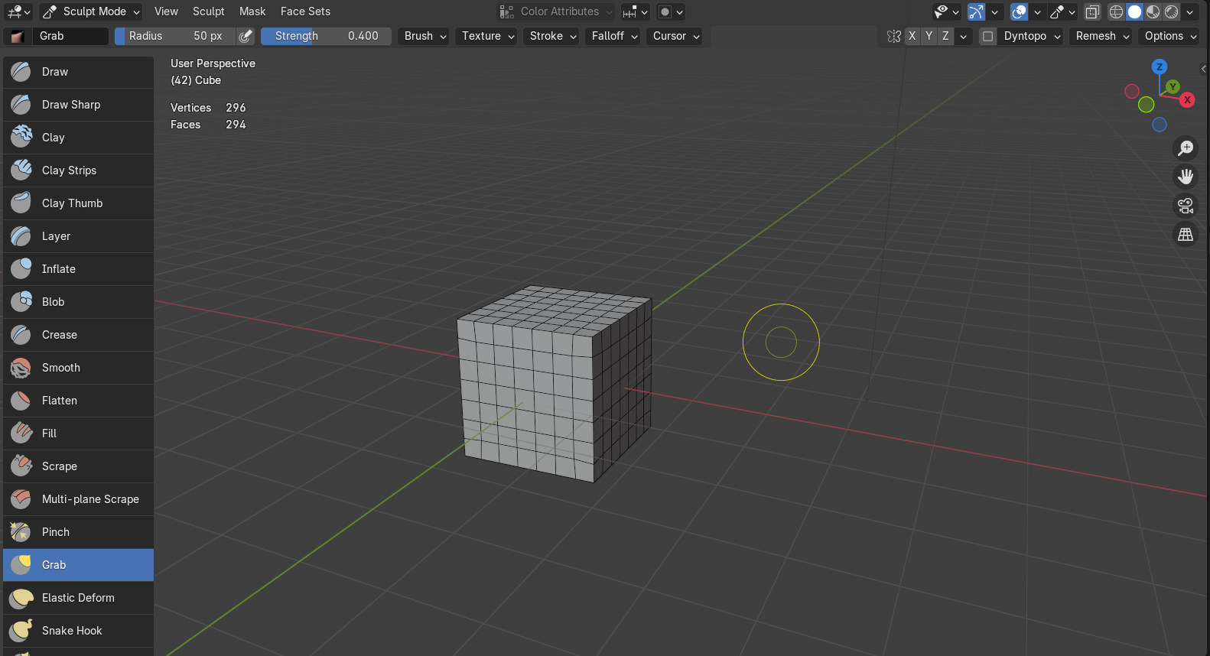The height and width of the screenshot is (656, 1210).
Task: Toggle radius pen pressure sensitivity
Action: click(x=246, y=36)
